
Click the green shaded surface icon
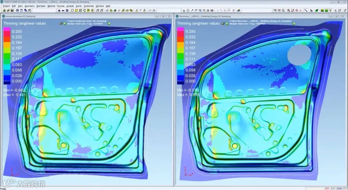click(x=316, y=10)
